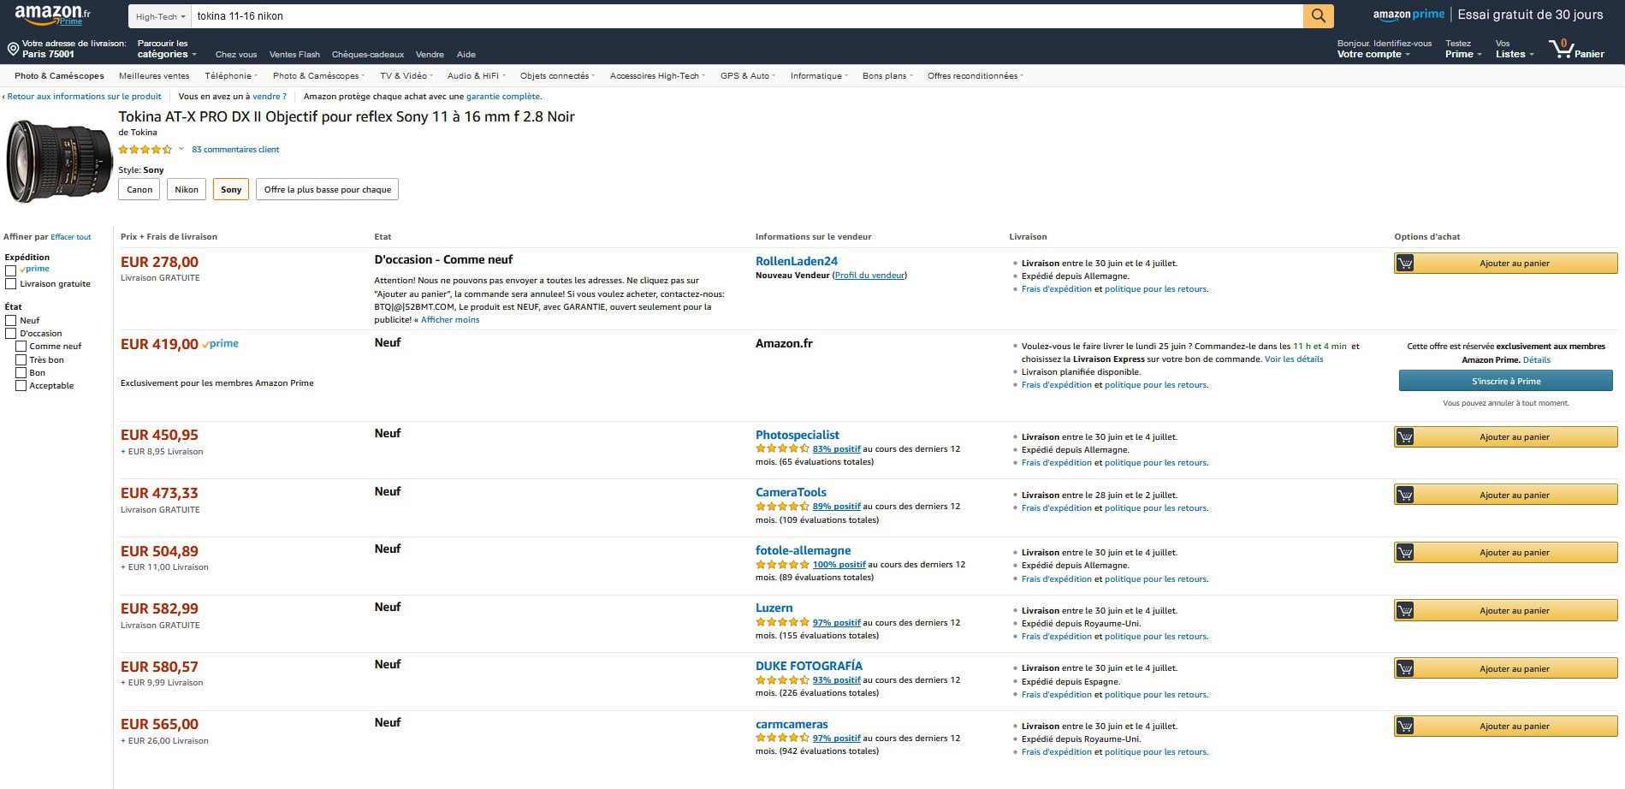Open the Ventes Flash link
This screenshot has height=789, width=1625.
[x=294, y=55]
